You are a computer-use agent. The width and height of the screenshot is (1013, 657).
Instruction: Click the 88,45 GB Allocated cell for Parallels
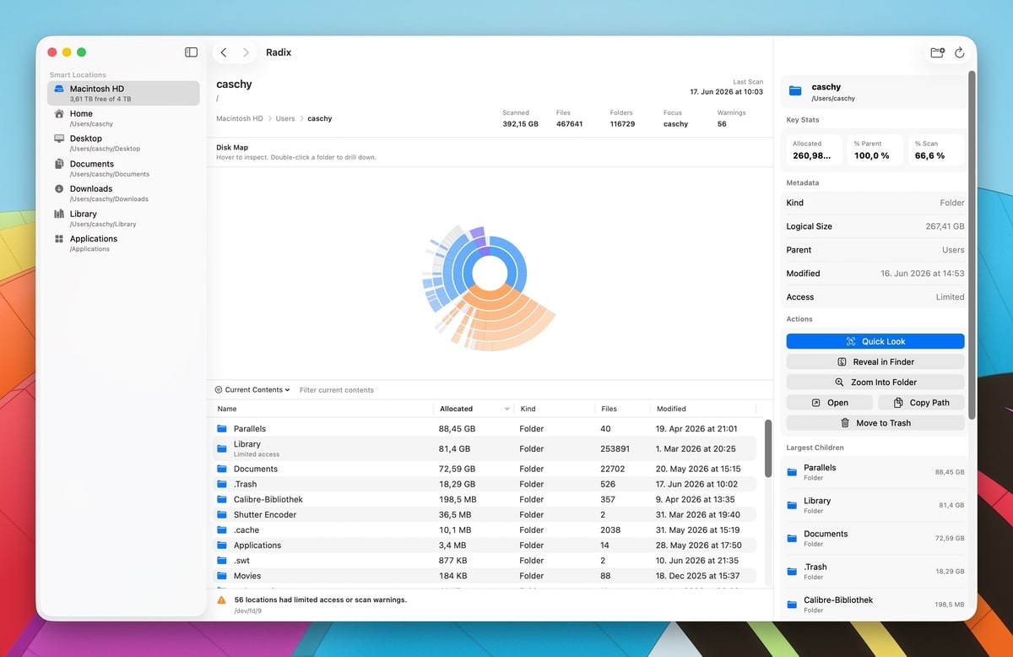pos(457,429)
